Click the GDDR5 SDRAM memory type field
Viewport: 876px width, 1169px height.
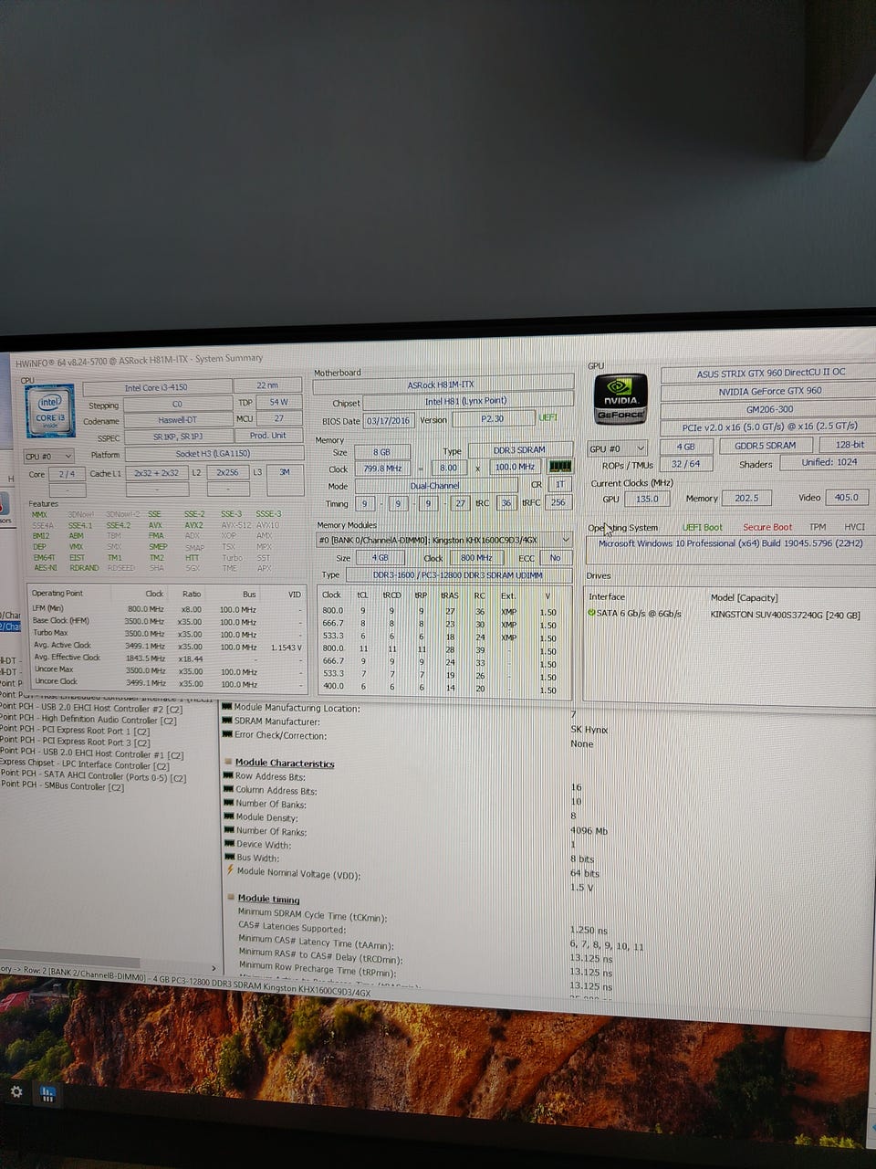765,446
